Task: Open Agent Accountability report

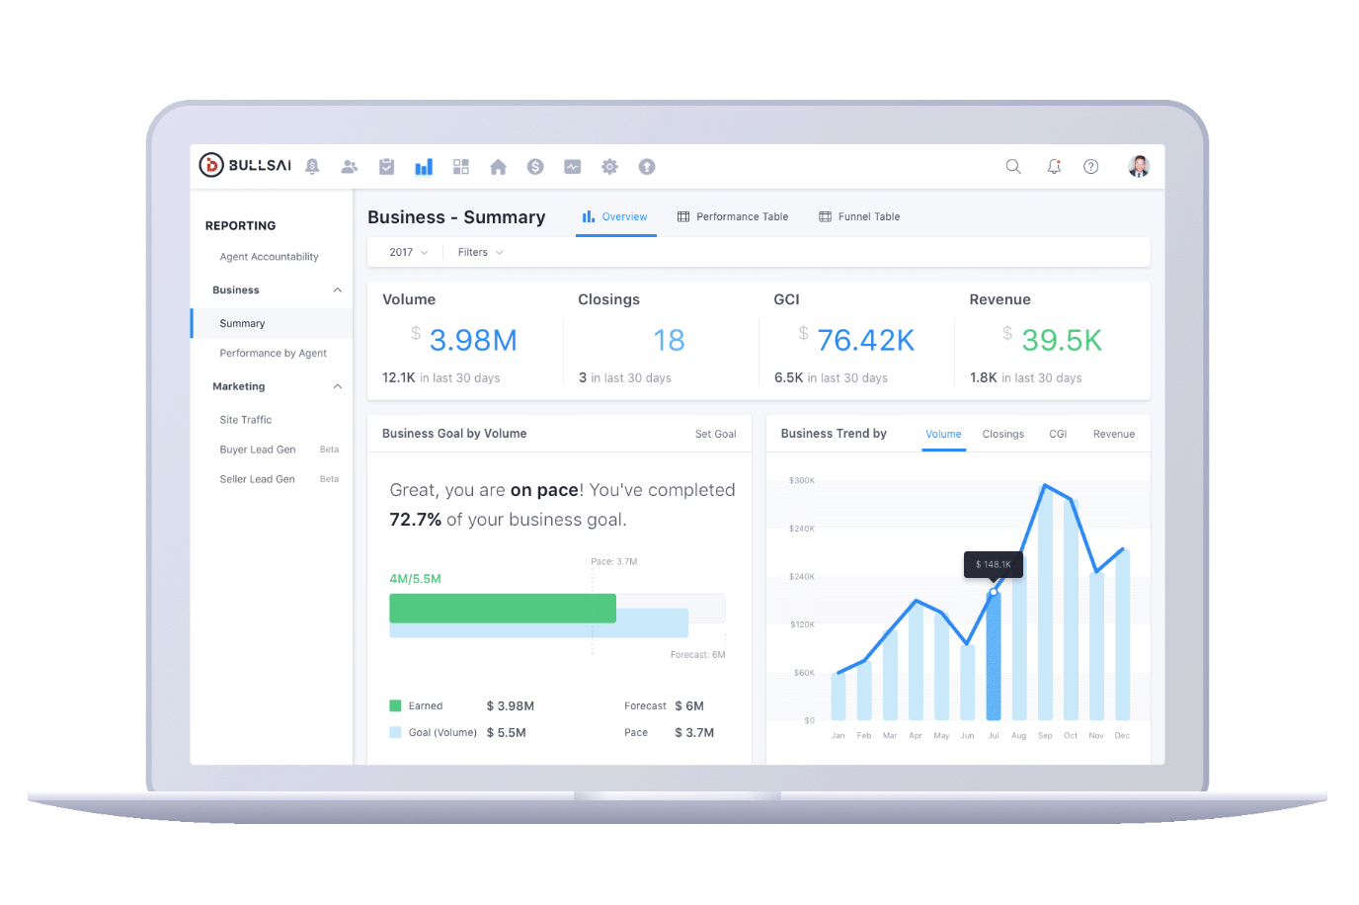Action: click(x=269, y=257)
